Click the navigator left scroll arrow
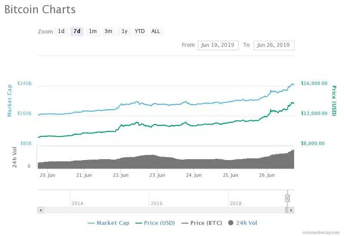Screen dimensions: 344x236 tap(40, 210)
